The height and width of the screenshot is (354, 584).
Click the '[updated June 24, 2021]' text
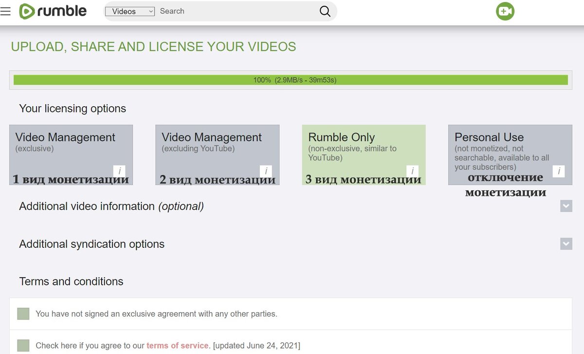(257, 346)
